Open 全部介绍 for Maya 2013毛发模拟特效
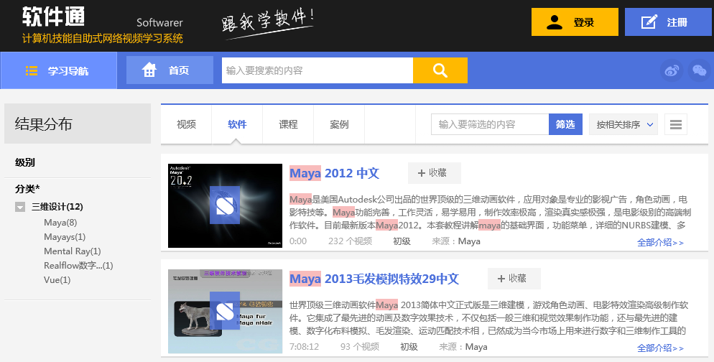The image size is (714, 362). pyautogui.click(x=660, y=348)
